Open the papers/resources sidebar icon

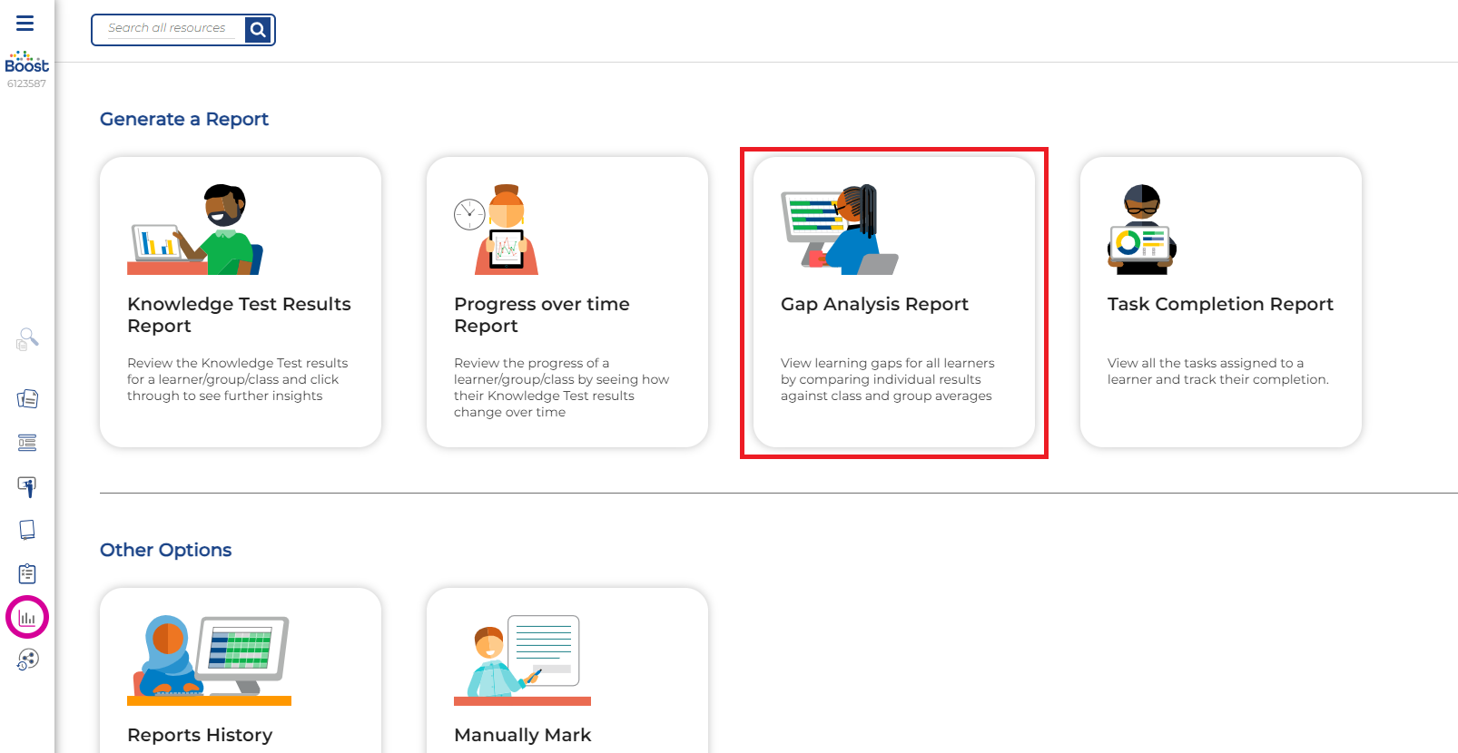point(27,398)
